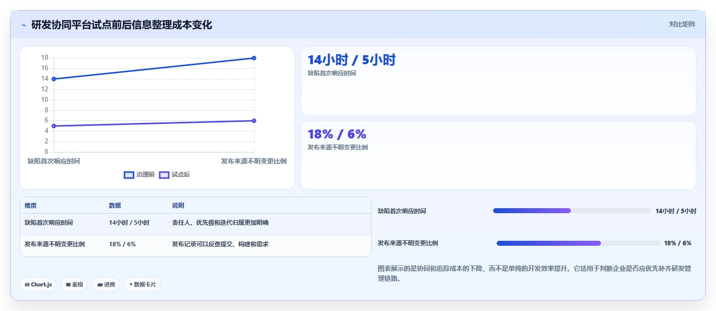
Task: Click the 说明 table column header
Action: click(x=178, y=206)
